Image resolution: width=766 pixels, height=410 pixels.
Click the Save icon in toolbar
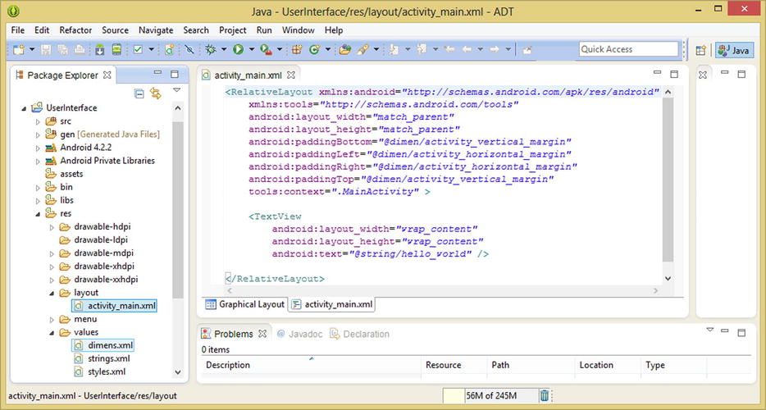tap(46, 49)
